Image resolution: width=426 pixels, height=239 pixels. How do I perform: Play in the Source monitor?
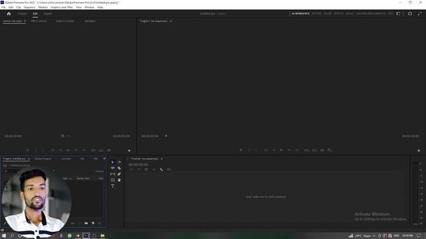68,151
